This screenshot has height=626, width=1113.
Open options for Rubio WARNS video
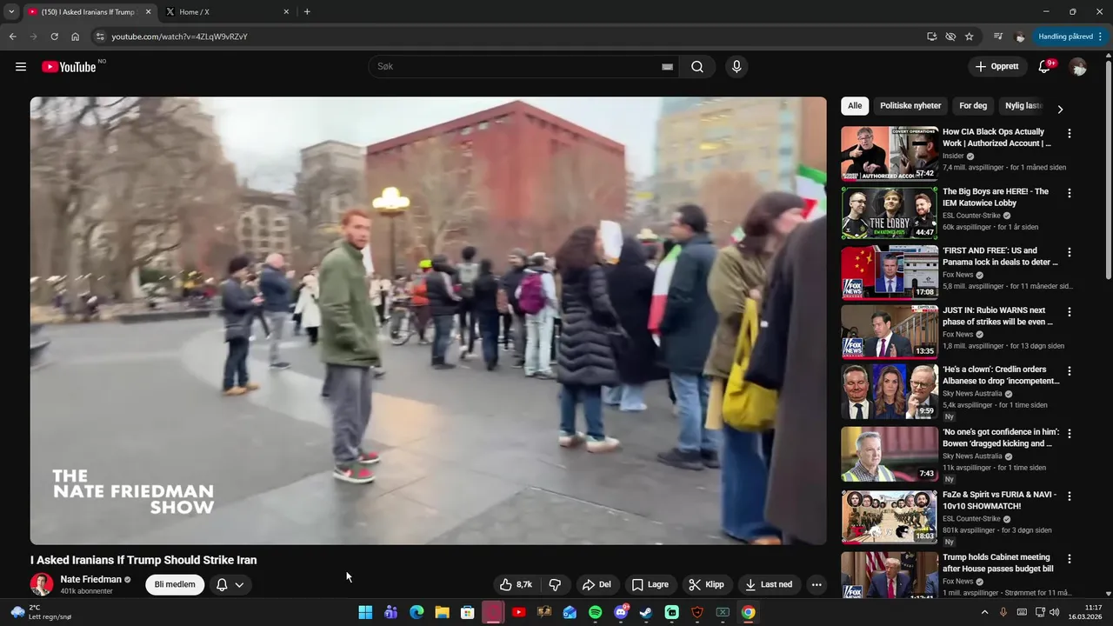click(x=1070, y=311)
